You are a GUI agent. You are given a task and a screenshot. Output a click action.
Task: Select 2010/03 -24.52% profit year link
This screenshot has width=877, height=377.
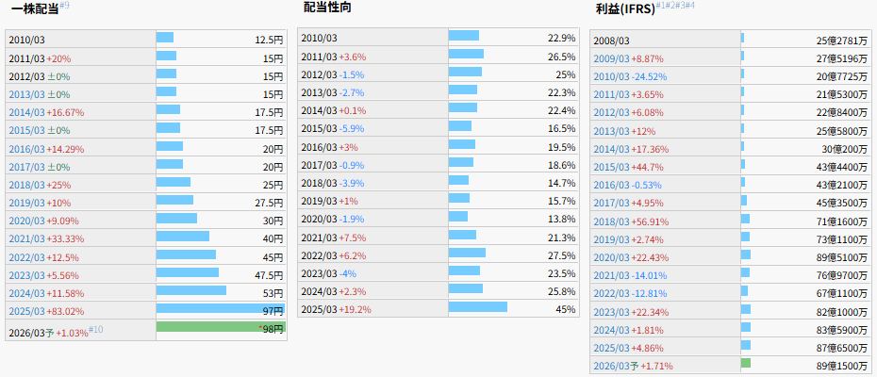[x=611, y=76]
